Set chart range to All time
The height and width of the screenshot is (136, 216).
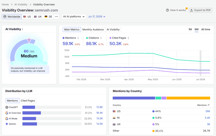click(206, 29)
